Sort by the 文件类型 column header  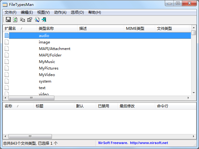tap(172, 29)
